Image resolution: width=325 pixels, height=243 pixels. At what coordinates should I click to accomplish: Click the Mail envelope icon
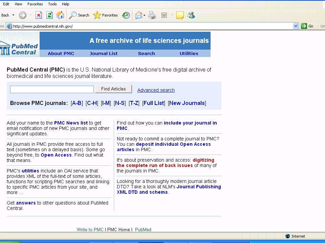(x=139, y=15)
